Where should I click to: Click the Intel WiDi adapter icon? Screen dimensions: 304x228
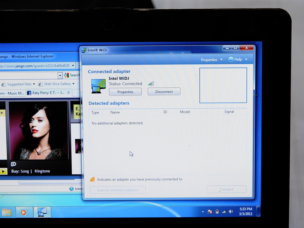[98, 86]
